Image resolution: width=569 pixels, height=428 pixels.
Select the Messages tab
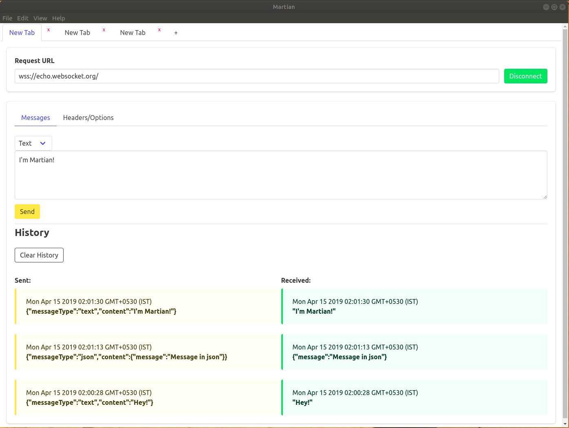click(x=35, y=118)
